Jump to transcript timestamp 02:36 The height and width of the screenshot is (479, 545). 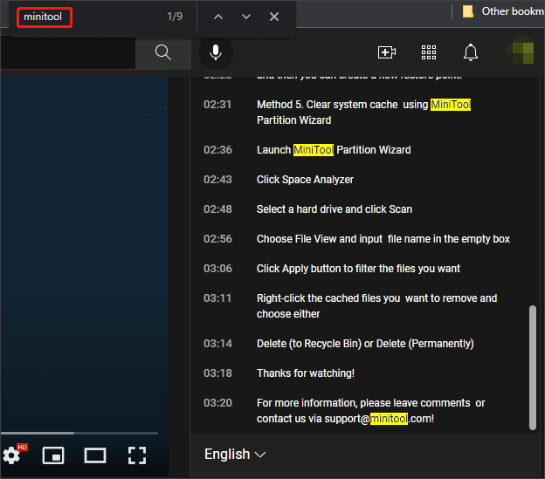pos(217,150)
